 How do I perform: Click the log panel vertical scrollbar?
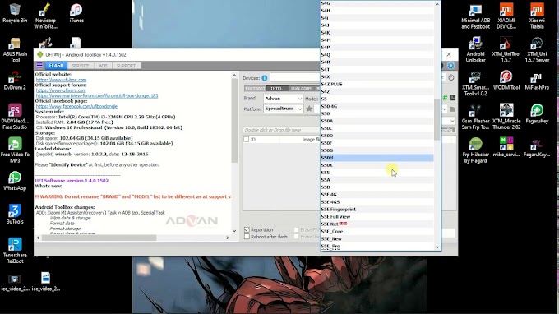point(234,120)
